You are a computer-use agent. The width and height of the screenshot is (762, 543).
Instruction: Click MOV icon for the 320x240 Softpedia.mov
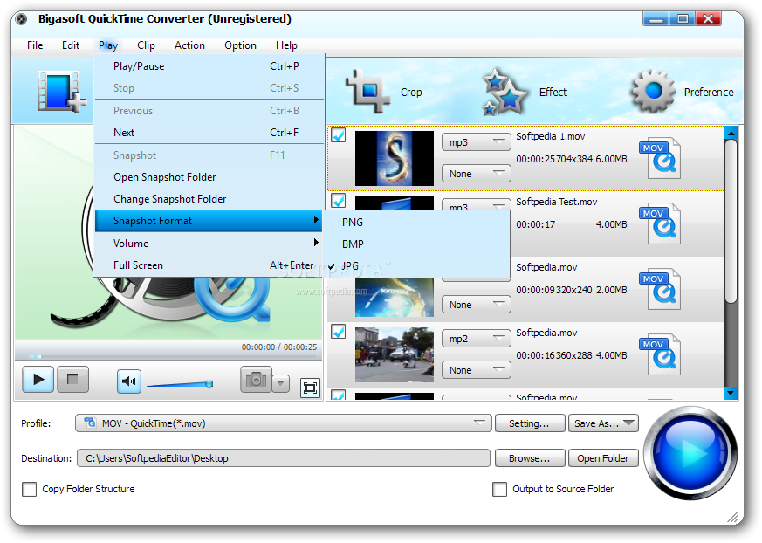coord(661,289)
